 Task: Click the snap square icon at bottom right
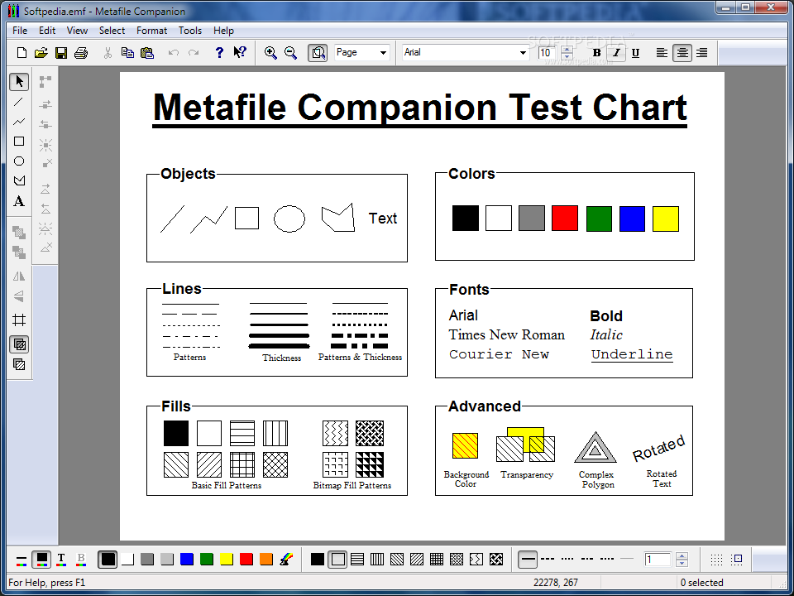737,559
